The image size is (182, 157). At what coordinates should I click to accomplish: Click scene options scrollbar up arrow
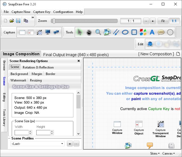(x=79, y=93)
